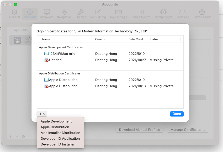
Task: Choose Apple Development from popup menu
Action: coord(56,121)
